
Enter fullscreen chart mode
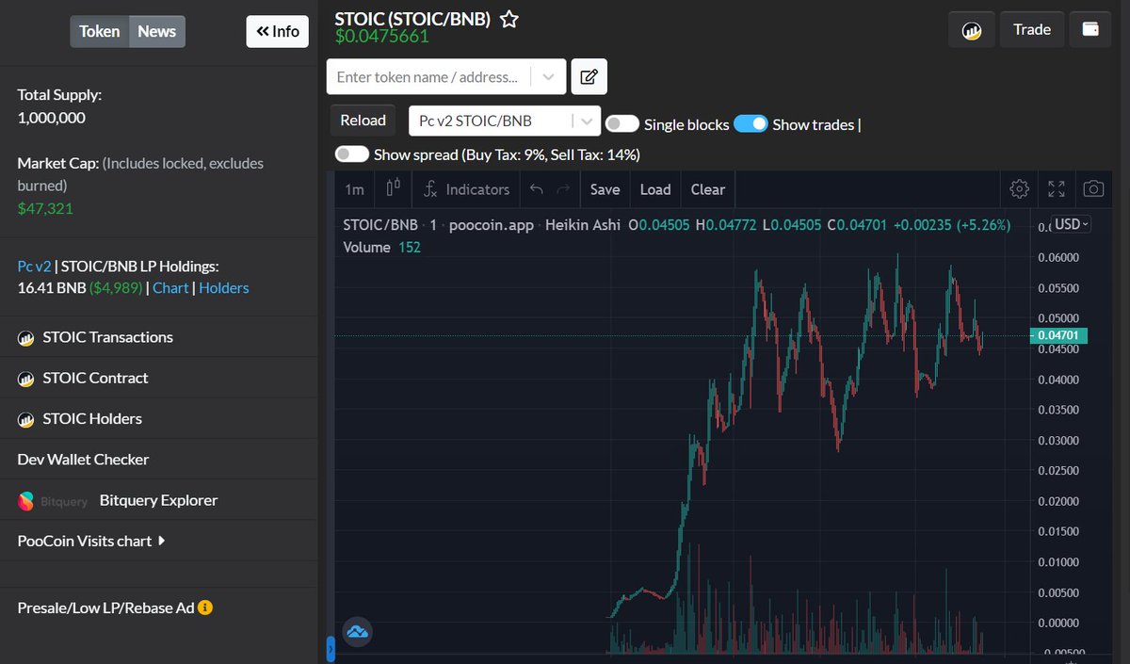(x=1057, y=189)
